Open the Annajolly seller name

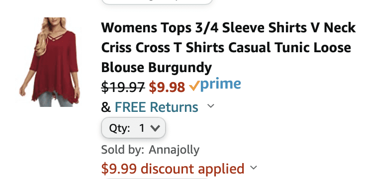[x=174, y=150]
